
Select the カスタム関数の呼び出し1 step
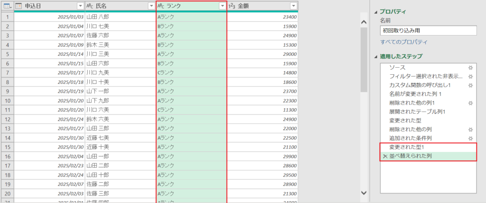click(428, 85)
